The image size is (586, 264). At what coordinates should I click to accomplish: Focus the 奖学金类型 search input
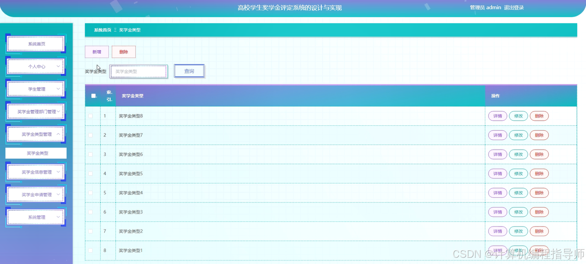[x=139, y=71]
